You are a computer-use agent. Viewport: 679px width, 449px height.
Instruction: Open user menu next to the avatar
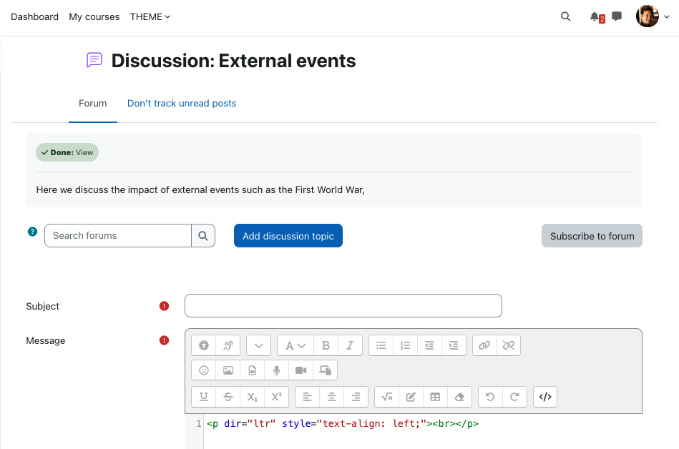(x=666, y=17)
